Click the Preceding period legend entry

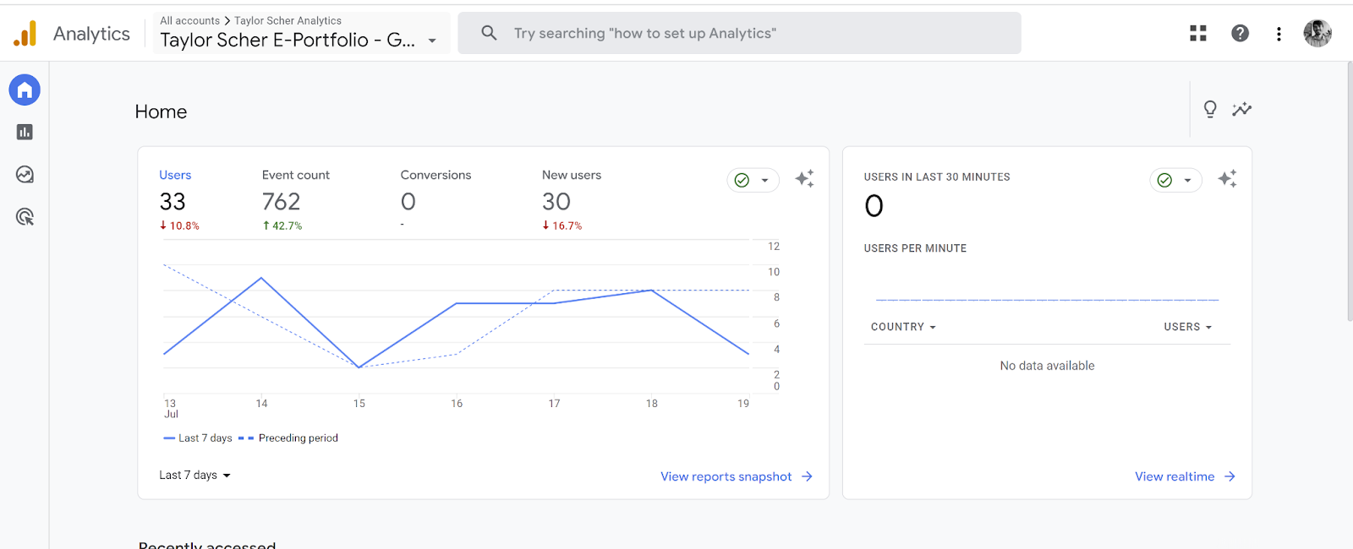pos(288,438)
